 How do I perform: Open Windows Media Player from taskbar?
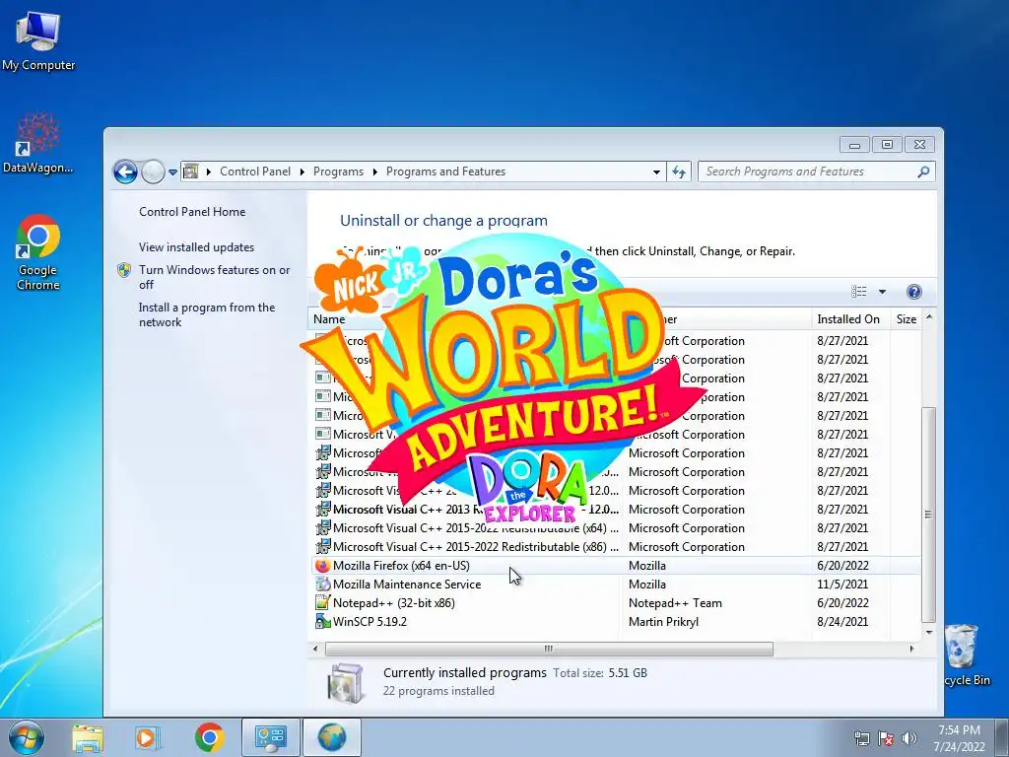(148, 737)
